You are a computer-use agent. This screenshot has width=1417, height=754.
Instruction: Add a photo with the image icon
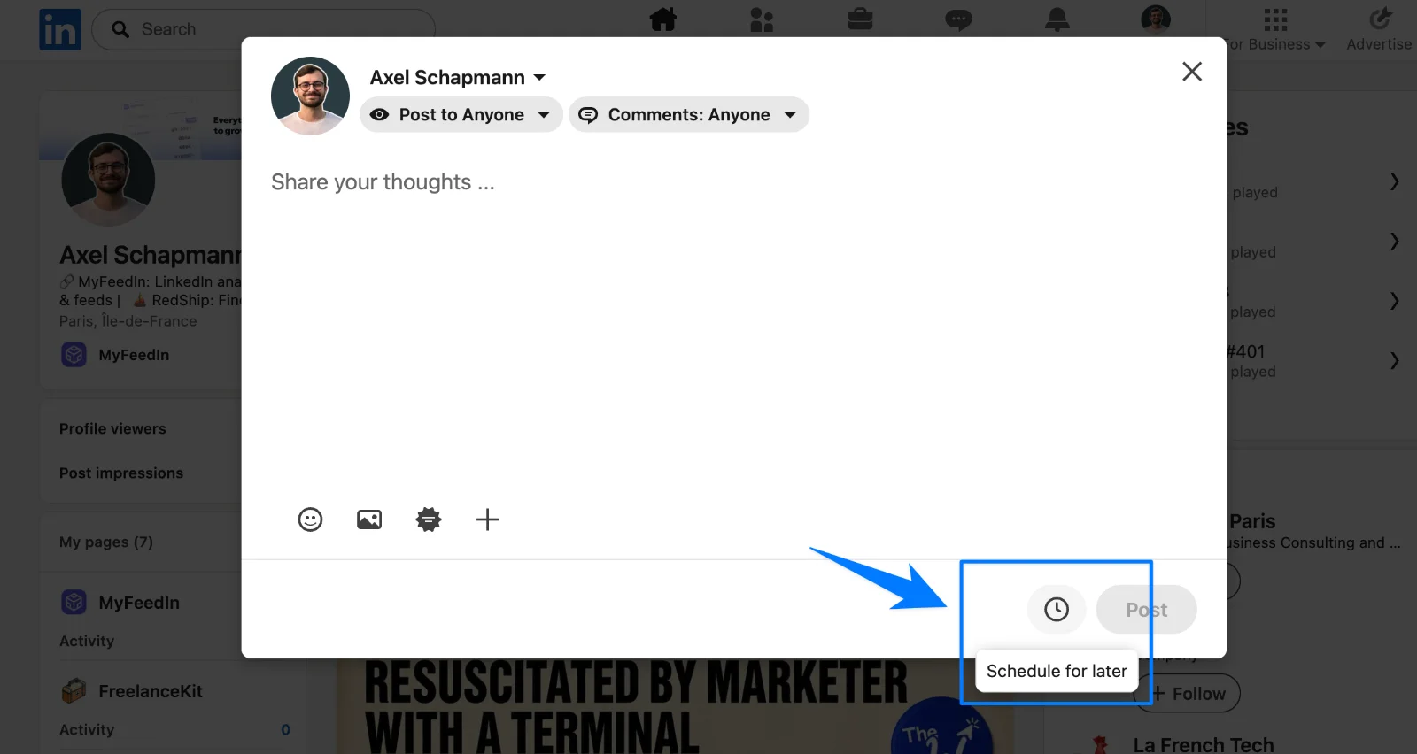click(x=369, y=519)
